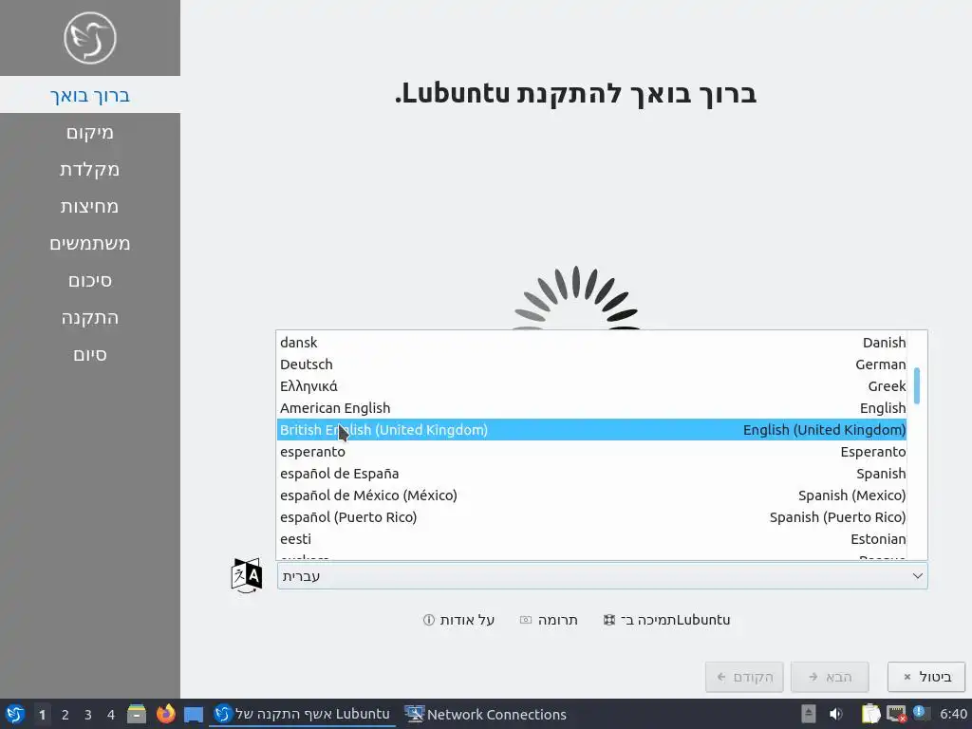Select Ελληνικά from the language list

(x=592, y=386)
